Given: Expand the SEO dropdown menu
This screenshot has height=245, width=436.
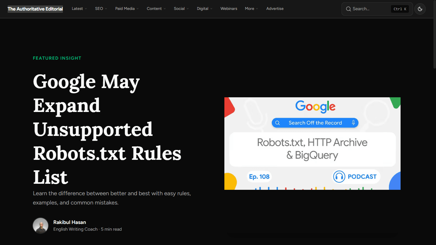Looking at the screenshot, I should coord(101,9).
